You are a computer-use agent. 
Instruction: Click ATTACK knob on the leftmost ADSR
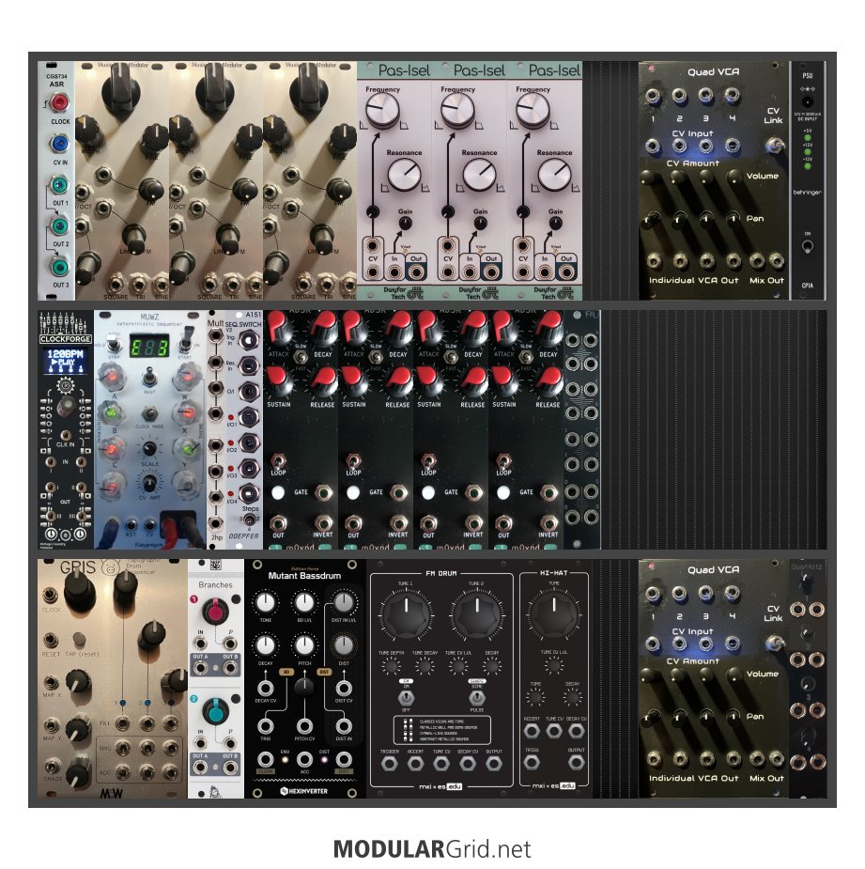(279, 328)
